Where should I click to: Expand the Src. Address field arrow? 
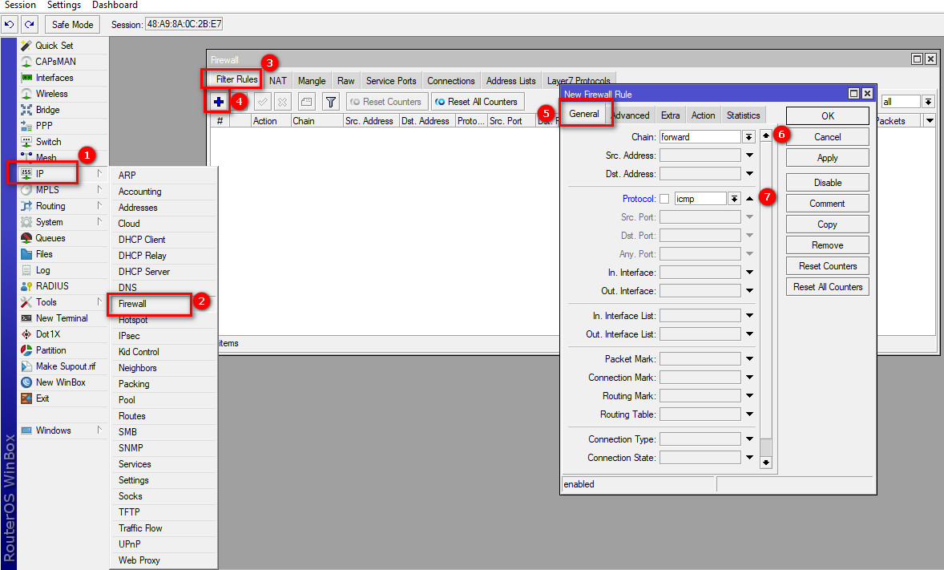pyautogui.click(x=749, y=156)
